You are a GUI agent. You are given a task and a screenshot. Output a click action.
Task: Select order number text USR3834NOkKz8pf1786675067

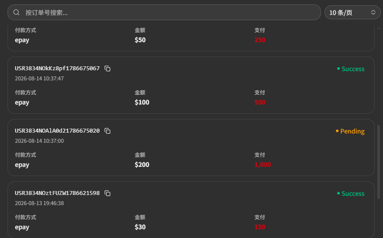tap(57, 69)
